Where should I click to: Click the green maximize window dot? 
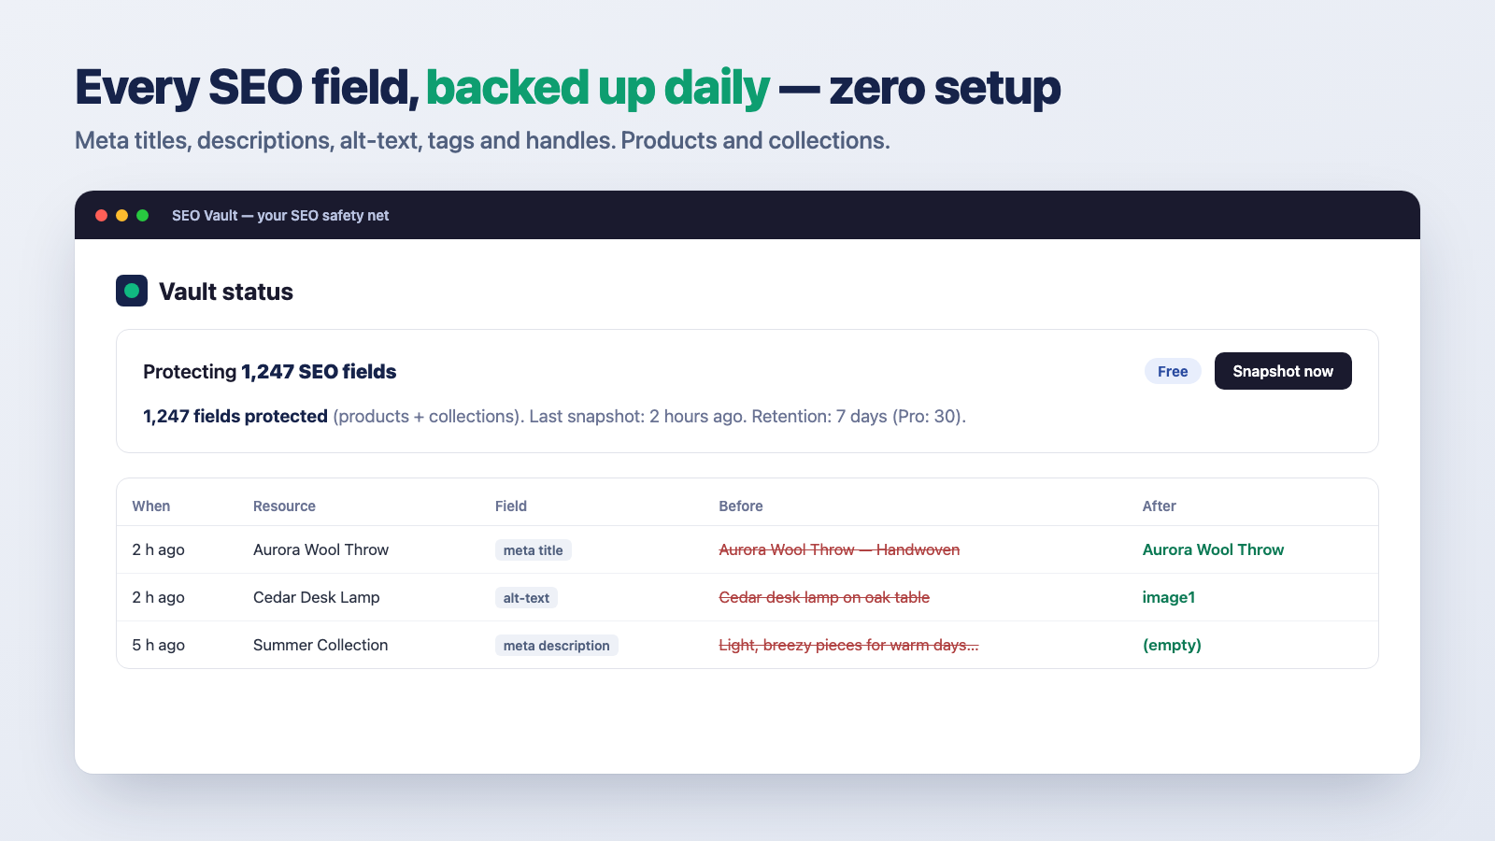(x=143, y=215)
